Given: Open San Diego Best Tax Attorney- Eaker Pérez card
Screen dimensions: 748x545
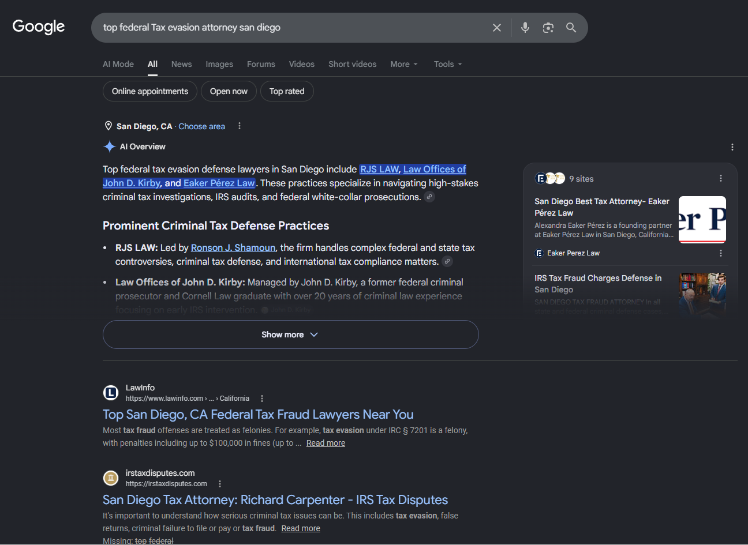Looking at the screenshot, I should click(602, 207).
